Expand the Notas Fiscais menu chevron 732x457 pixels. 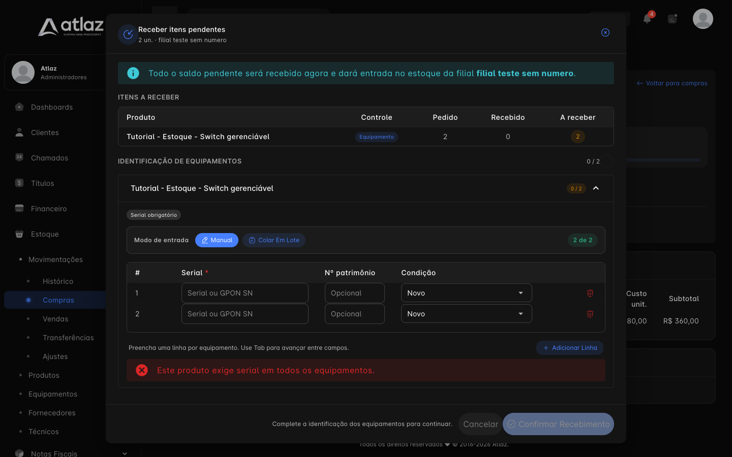click(125, 453)
